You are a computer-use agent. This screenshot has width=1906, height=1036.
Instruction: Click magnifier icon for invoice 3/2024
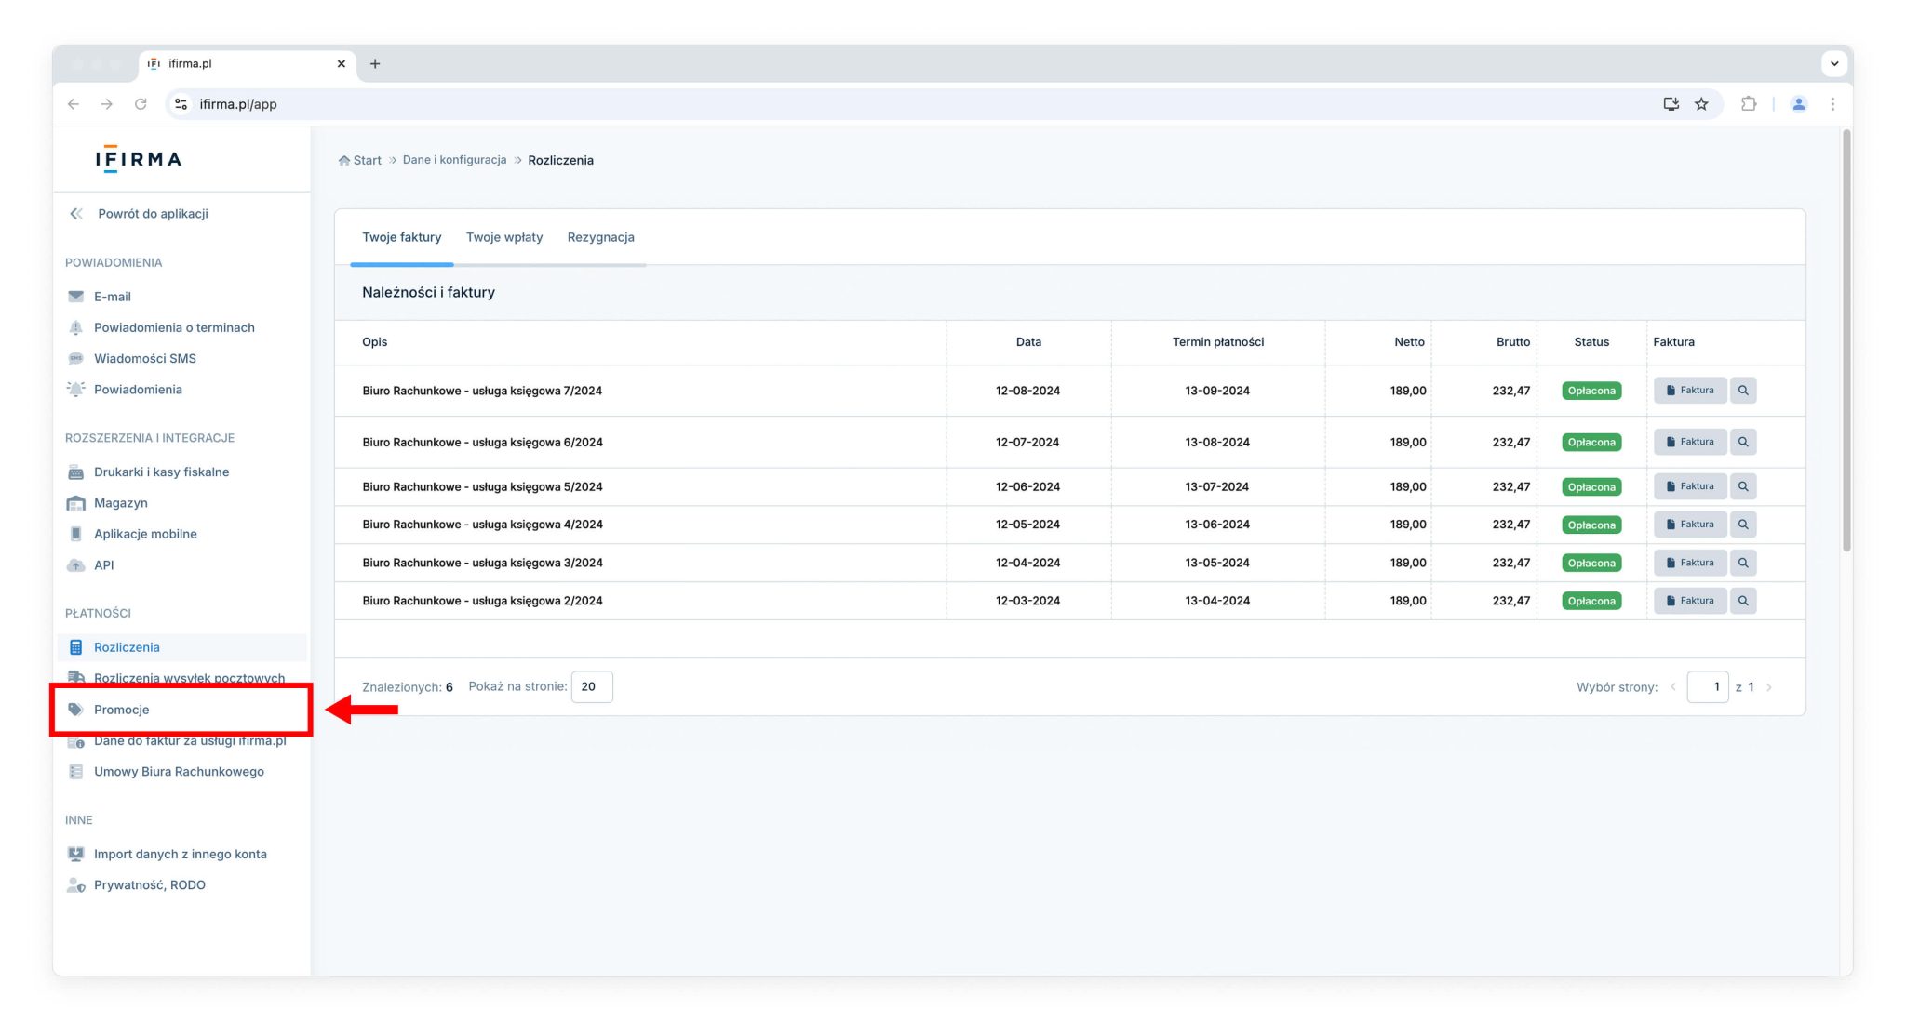[x=1743, y=563]
